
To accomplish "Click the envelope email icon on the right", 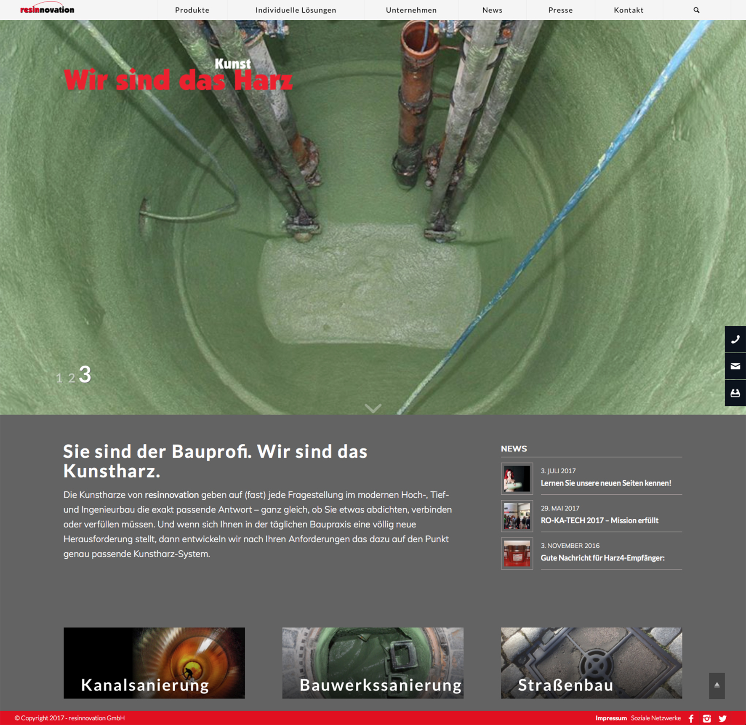I will (x=735, y=366).
